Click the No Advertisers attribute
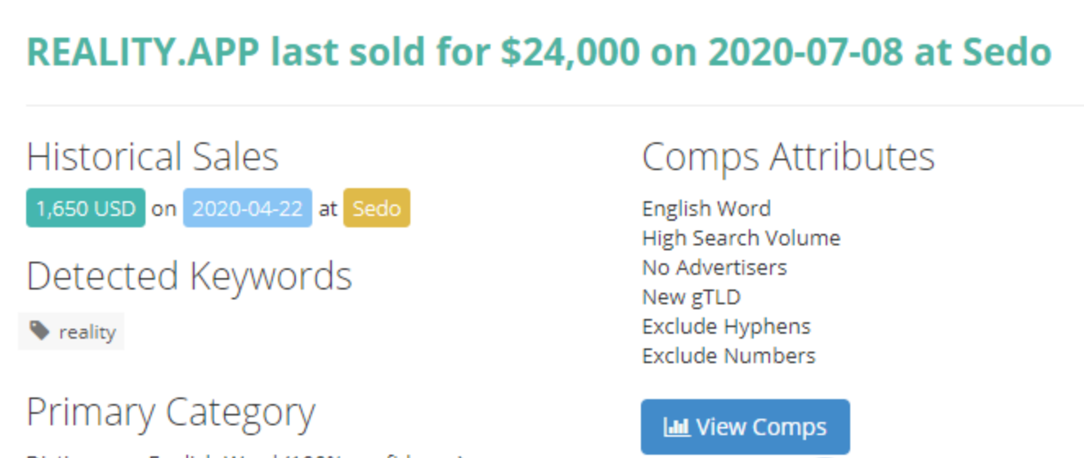The height and width of the screenshot is (458, 1084). tap(714, 267)
